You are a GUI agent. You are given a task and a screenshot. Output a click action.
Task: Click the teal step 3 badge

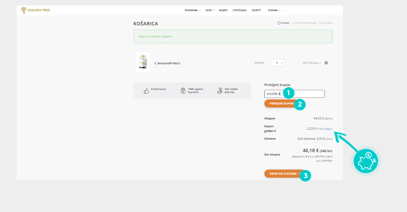305,176
